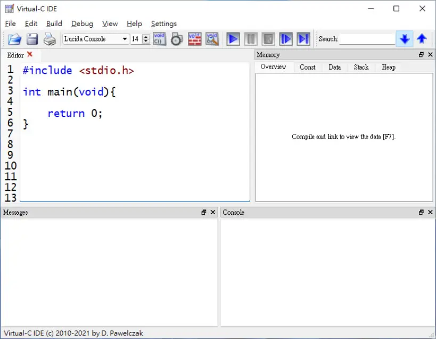436x339 pixels.
Task: Open a file with the folder icon
Action: click(x=15, y=39)
